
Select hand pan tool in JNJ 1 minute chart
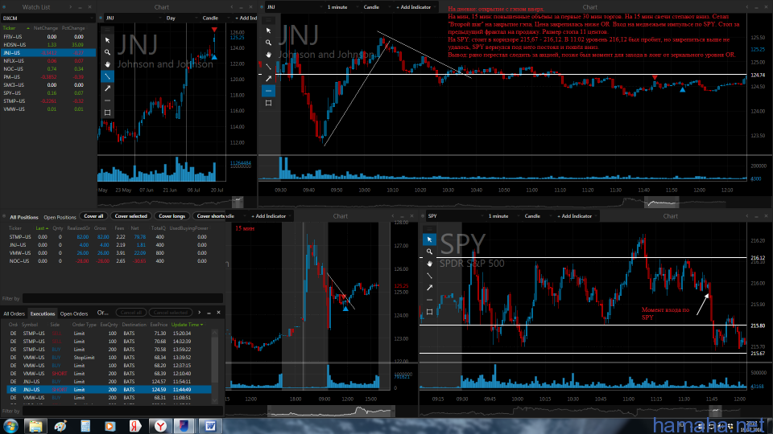pos(268,55)
